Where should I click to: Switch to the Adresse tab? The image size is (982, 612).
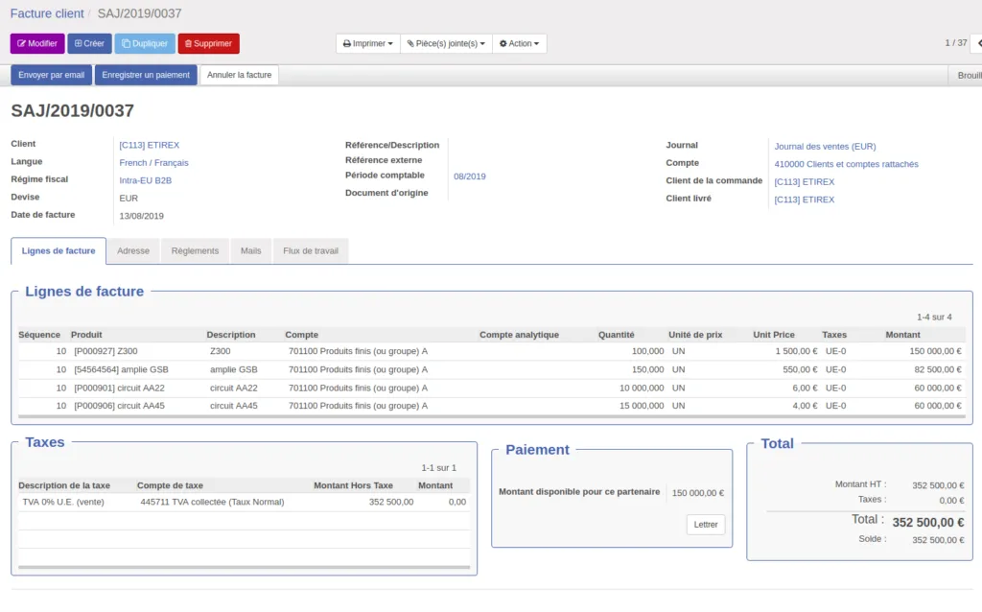point(133,250)
